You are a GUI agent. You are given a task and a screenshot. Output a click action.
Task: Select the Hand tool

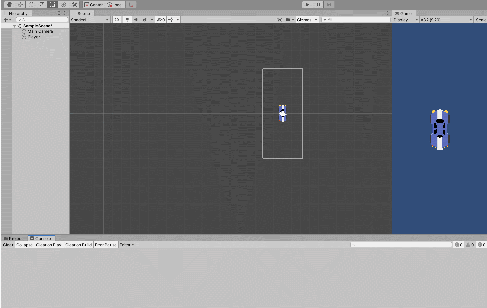[x=9, y=5]
